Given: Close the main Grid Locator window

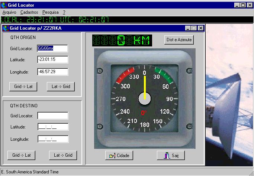Looking at the screenshot, I should [x=250, y=5].
